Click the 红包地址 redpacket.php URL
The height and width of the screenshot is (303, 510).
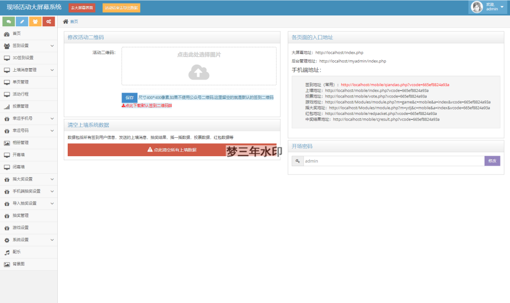tap(381, 113)
